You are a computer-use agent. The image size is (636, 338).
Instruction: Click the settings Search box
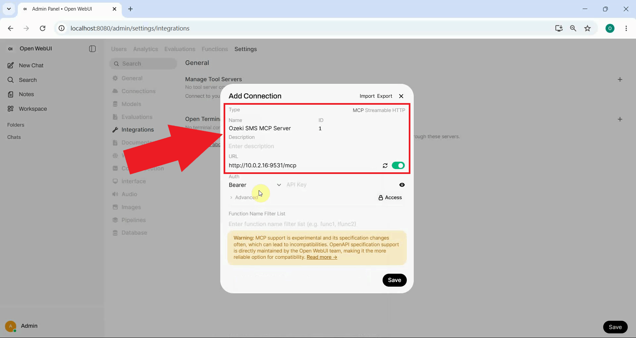point(143,64)
